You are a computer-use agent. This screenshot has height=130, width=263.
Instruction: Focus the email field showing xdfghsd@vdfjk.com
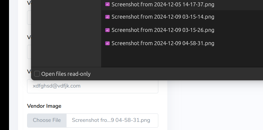pyautogui.click(x=93, y=86)
